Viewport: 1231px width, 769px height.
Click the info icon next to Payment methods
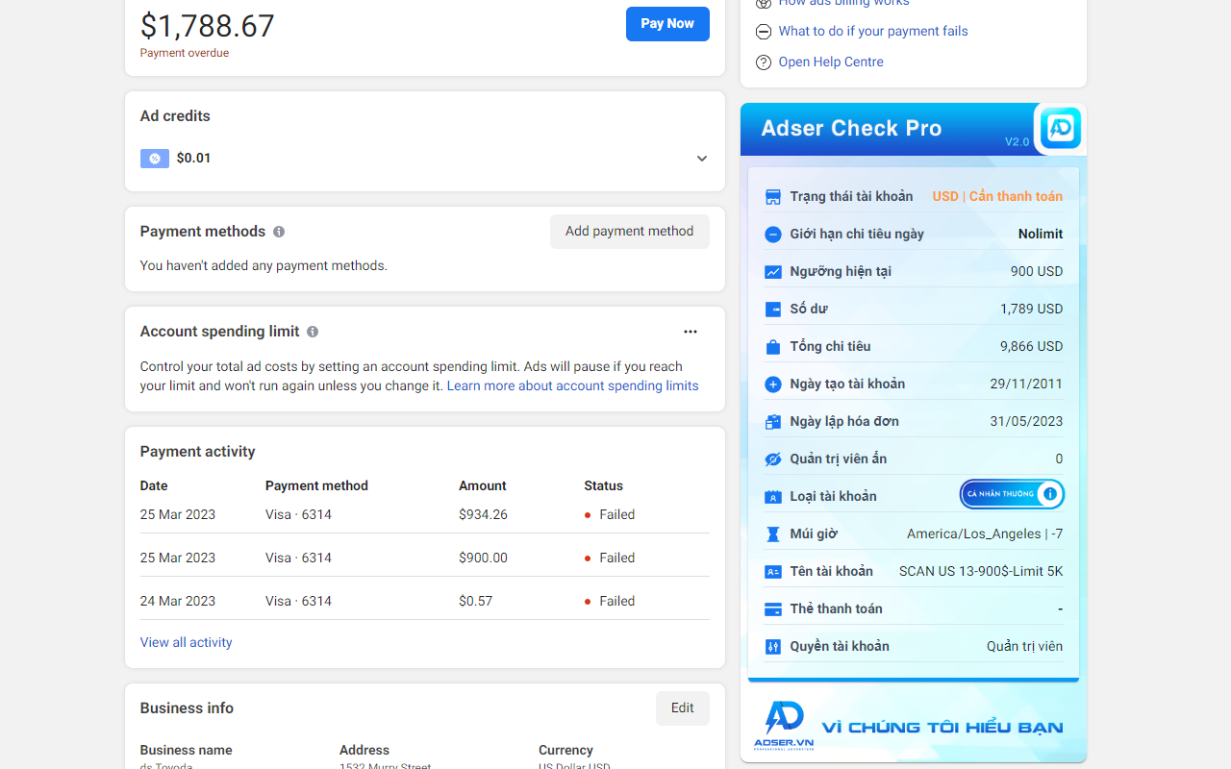click(279, 231)
